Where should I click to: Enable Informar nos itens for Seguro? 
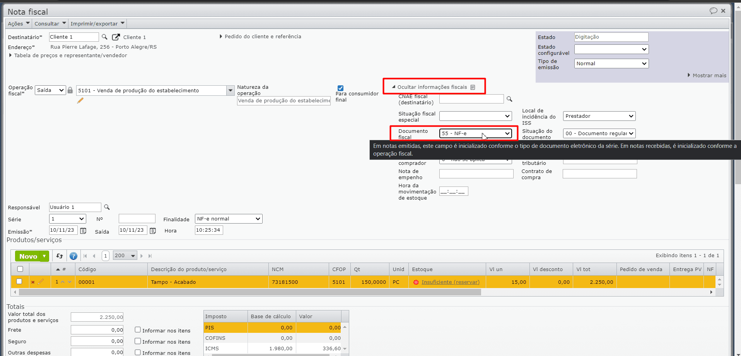pos(138,341)
